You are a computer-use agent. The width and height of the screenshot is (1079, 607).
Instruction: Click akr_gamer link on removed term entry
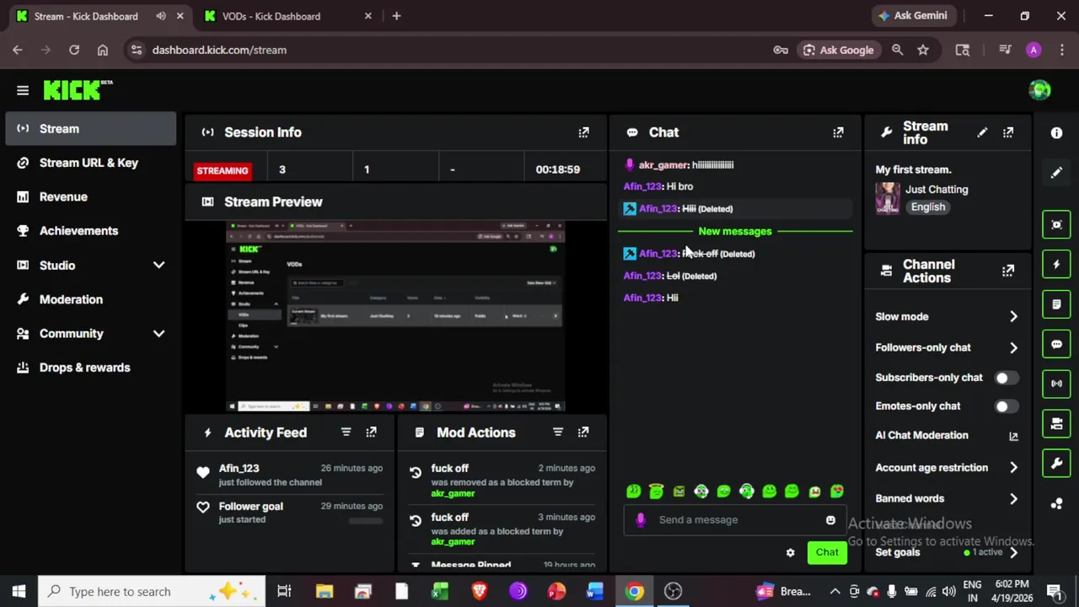click(453, 493)
